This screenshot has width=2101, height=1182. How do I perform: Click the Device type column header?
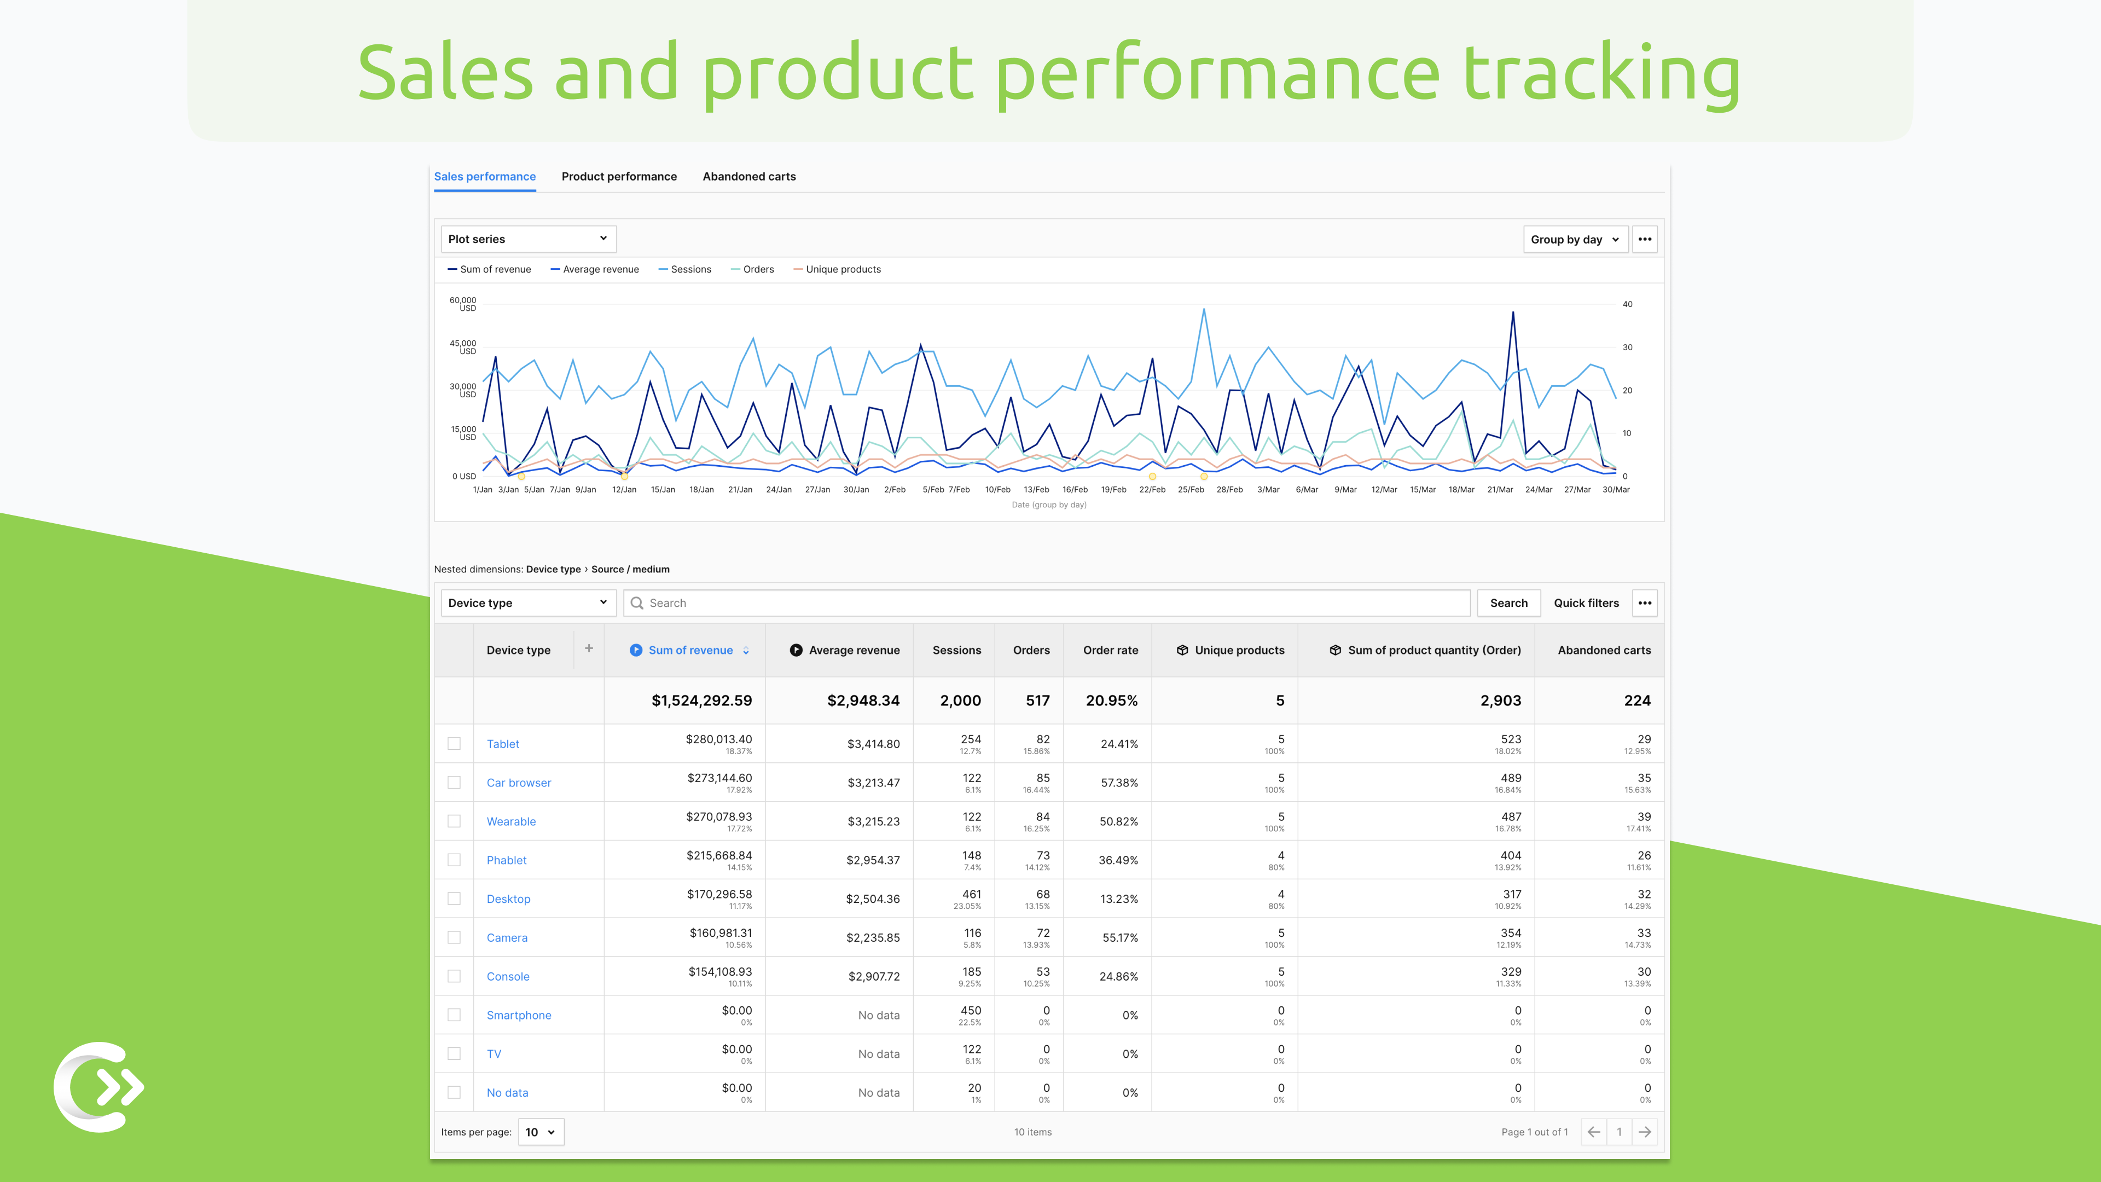pyautogui.click(x=518, y=650)
